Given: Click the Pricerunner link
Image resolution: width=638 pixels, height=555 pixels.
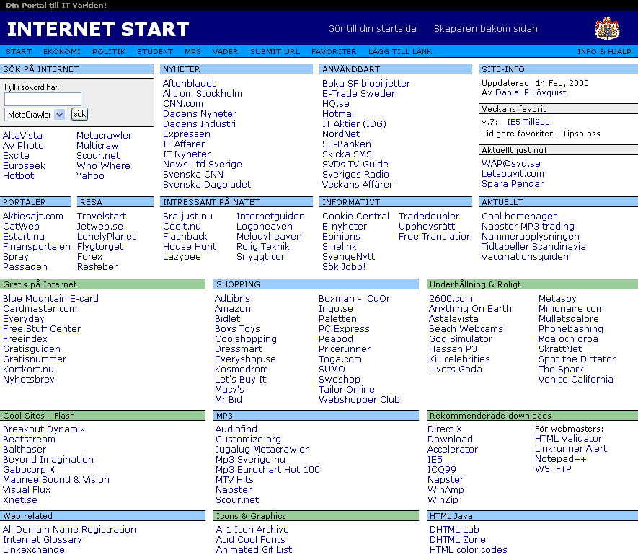Looking at the screenshot, I should 345,349.
